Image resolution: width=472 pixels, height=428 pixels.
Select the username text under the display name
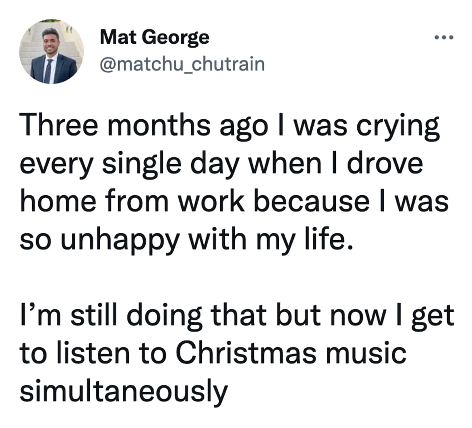coord(182,64)
